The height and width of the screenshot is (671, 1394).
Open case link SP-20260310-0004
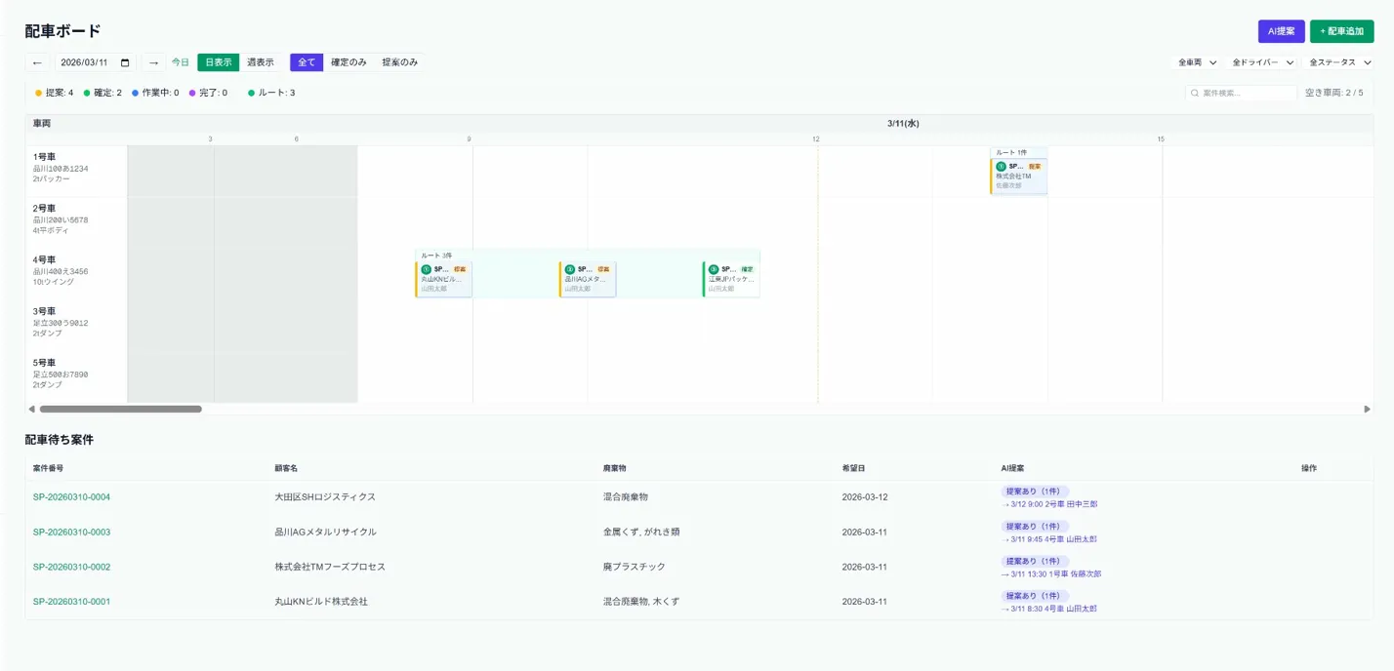[71, 497]
